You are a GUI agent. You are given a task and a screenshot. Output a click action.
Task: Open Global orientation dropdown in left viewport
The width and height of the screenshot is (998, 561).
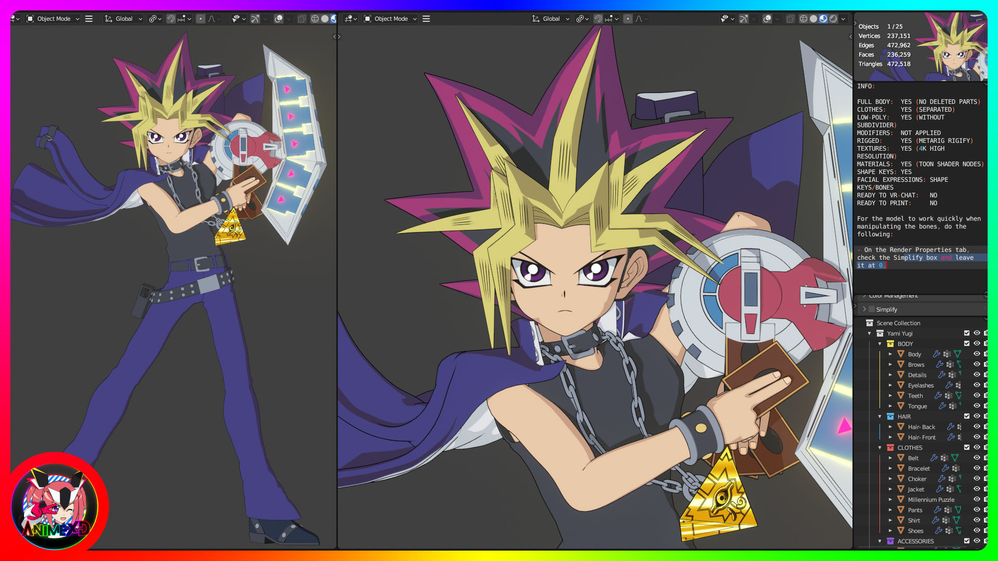(x=124, y=19)
